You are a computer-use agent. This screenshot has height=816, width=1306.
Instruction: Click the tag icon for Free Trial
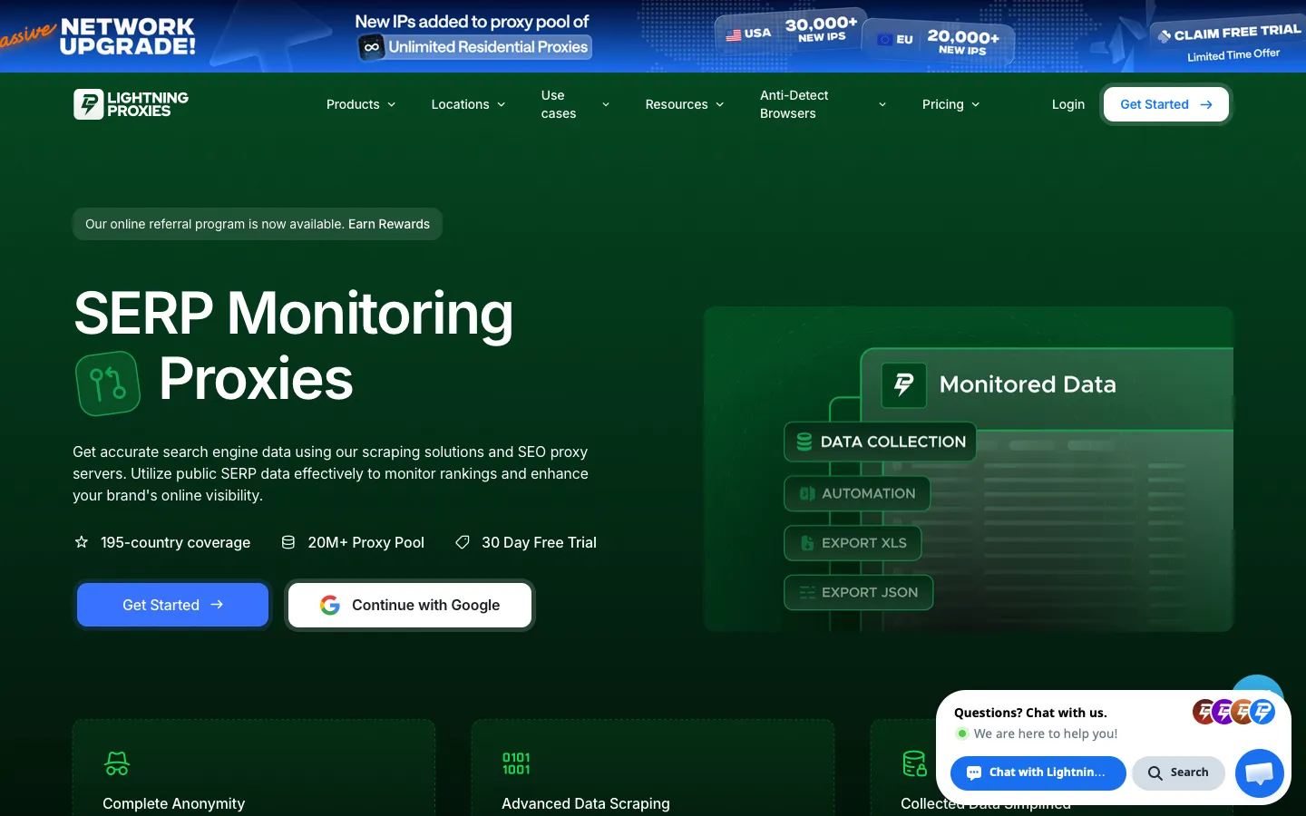tap(463, 542)
